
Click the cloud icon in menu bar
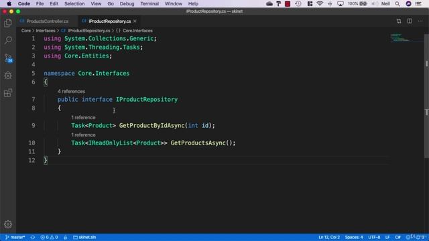pyautogui.click(x=269, y=3)
